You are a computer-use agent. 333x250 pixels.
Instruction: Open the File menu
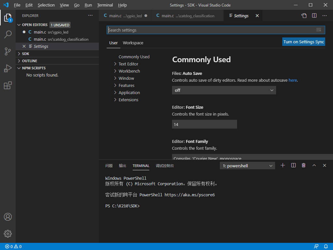click(17, 5)
